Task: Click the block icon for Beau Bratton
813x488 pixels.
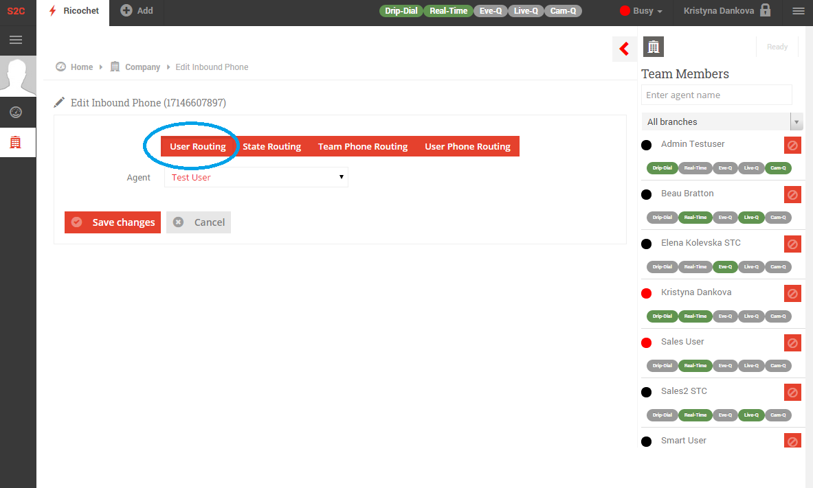Action: pos(792,195)
